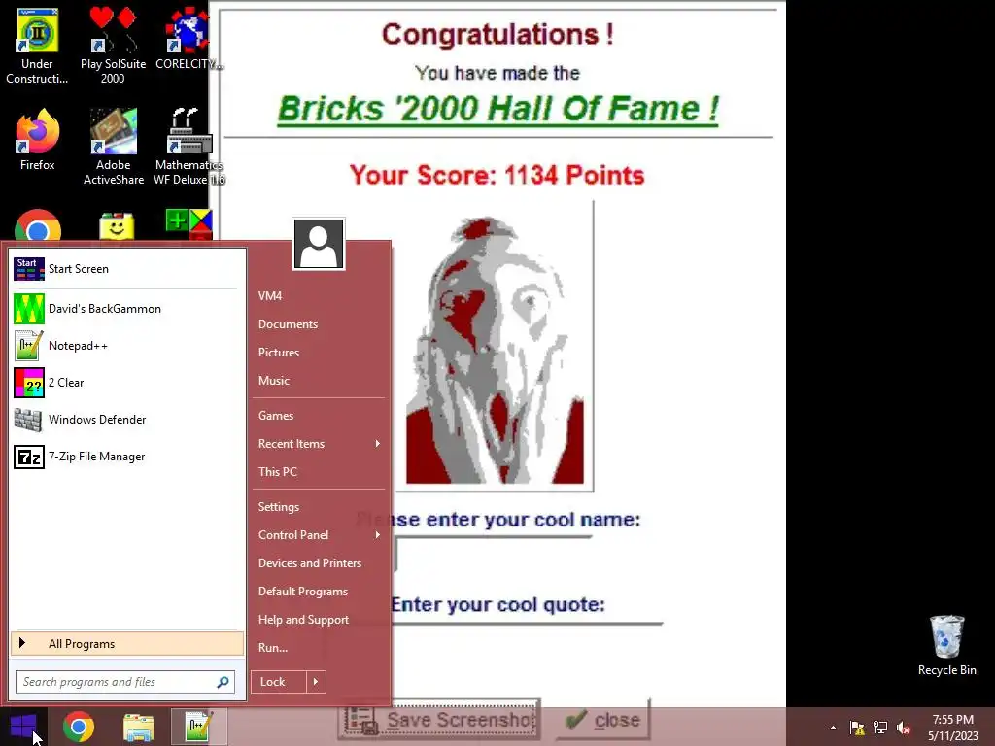Click the Action Center flag tray icon
Image resolution: width=995 pixels, height=746 pixels.
[857, 728]
